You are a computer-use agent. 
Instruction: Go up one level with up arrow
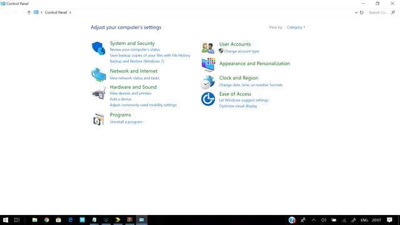(29, 12)
